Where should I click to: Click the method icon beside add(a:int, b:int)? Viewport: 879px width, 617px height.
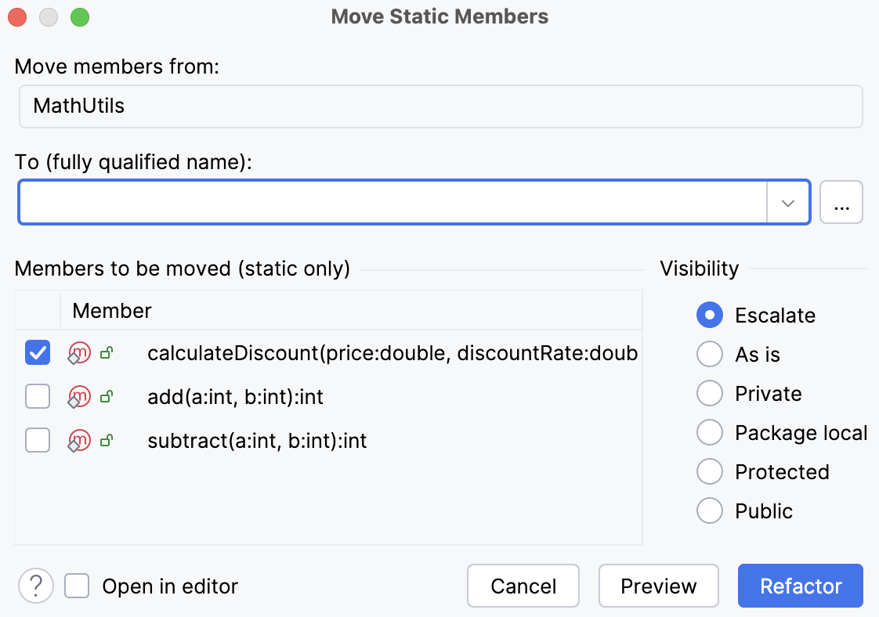pos(78,396)
